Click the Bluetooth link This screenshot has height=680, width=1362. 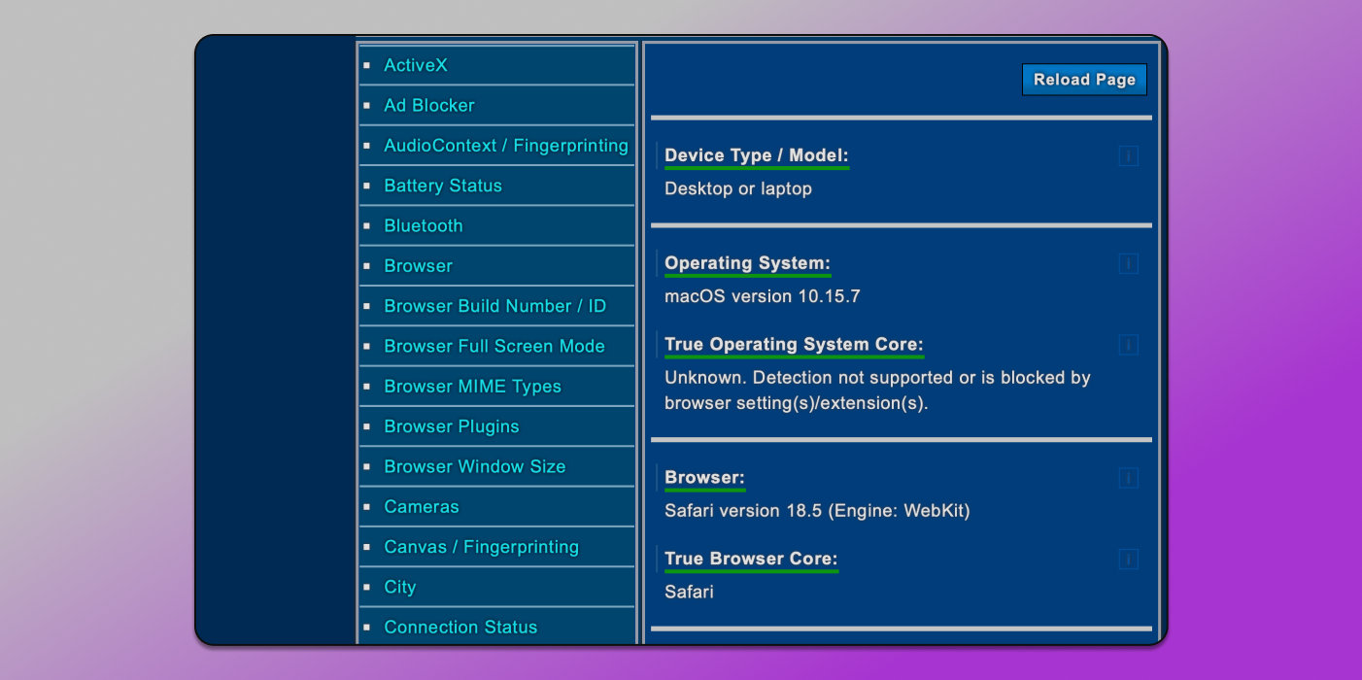click(x=424, y=225)
